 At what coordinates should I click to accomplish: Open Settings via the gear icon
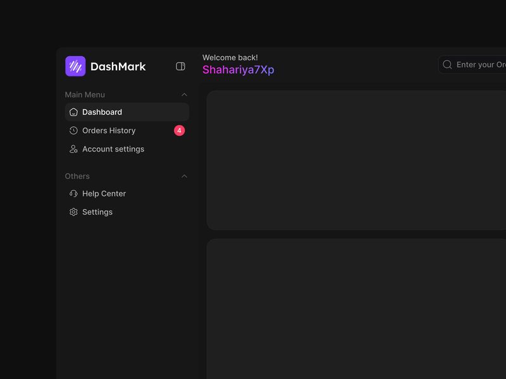coord(73,212)
